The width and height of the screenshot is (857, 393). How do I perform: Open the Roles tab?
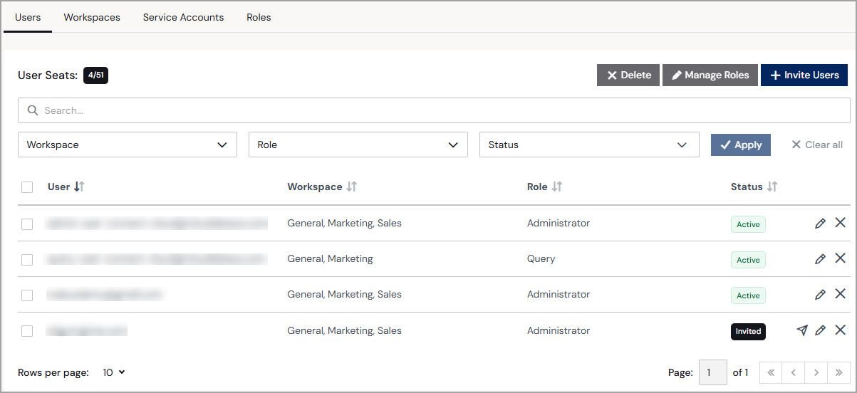point(259,17)
